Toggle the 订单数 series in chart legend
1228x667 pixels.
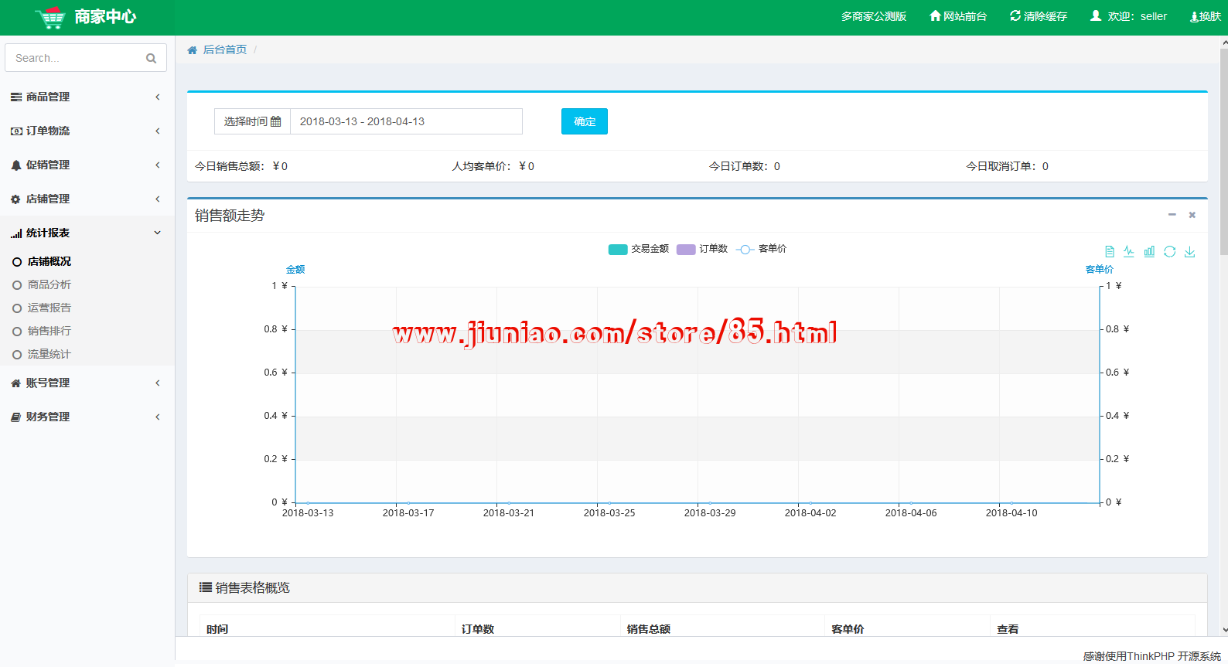702,249
